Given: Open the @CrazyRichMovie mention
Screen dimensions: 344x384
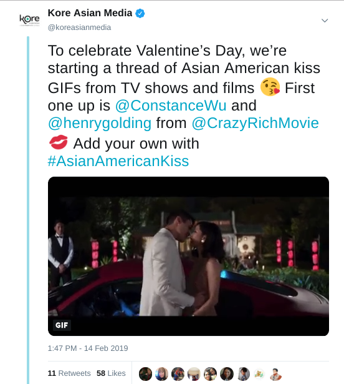Looking at the screenshot, I should pos(255,123).
